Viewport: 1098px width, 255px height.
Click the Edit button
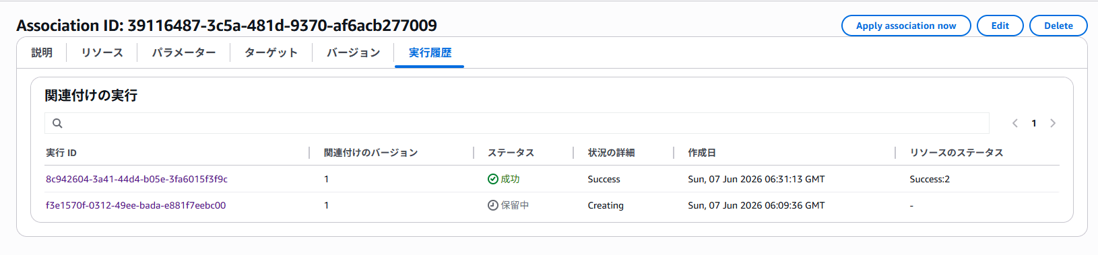click(1000, 26)
